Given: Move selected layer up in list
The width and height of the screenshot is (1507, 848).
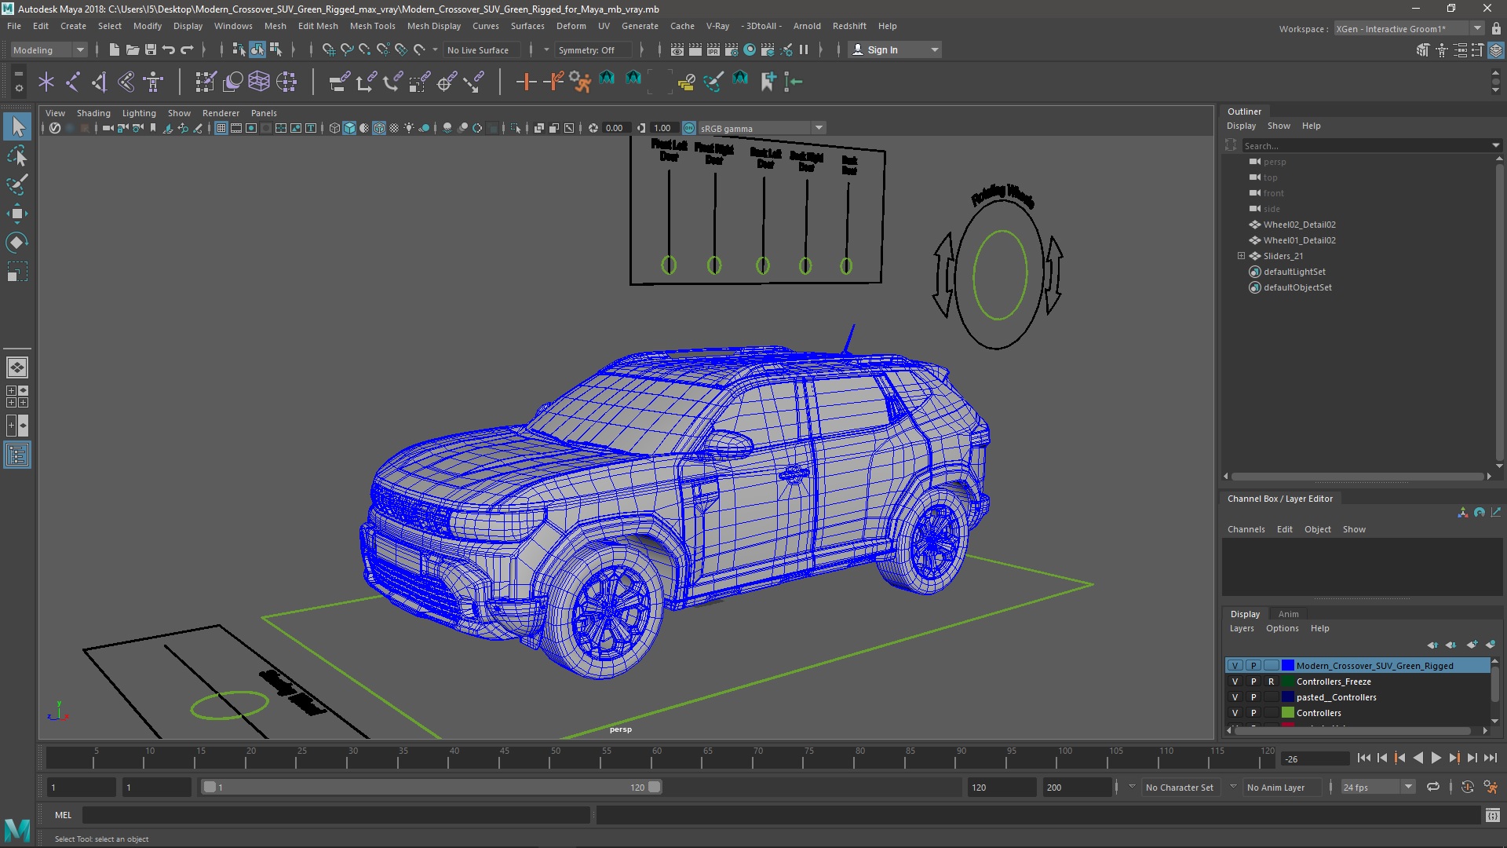Looking at the screenshot, I should (x=1433, y=645).
